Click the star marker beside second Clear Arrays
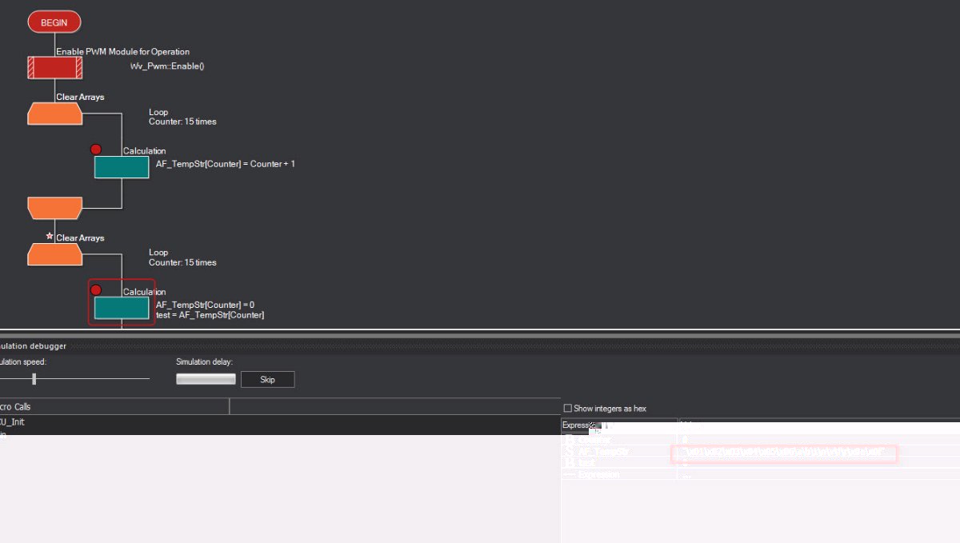 (x=50, y=237)
